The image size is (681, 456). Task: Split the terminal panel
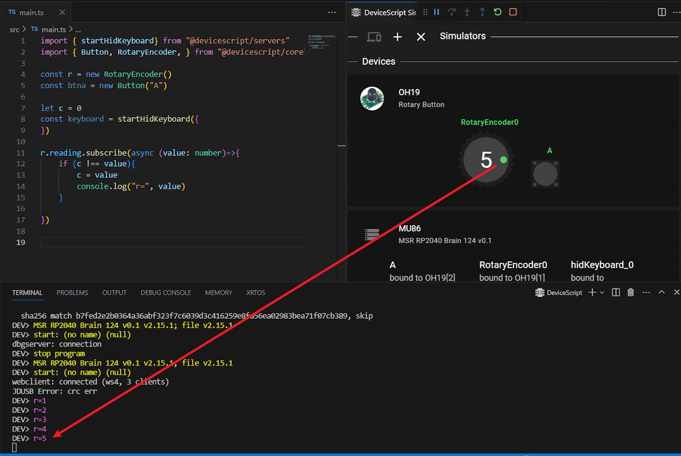click(x=616, y=292)
